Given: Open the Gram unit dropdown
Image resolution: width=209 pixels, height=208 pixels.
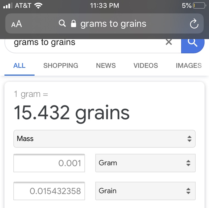Looking at the screenshot, I should coord(145,163).
